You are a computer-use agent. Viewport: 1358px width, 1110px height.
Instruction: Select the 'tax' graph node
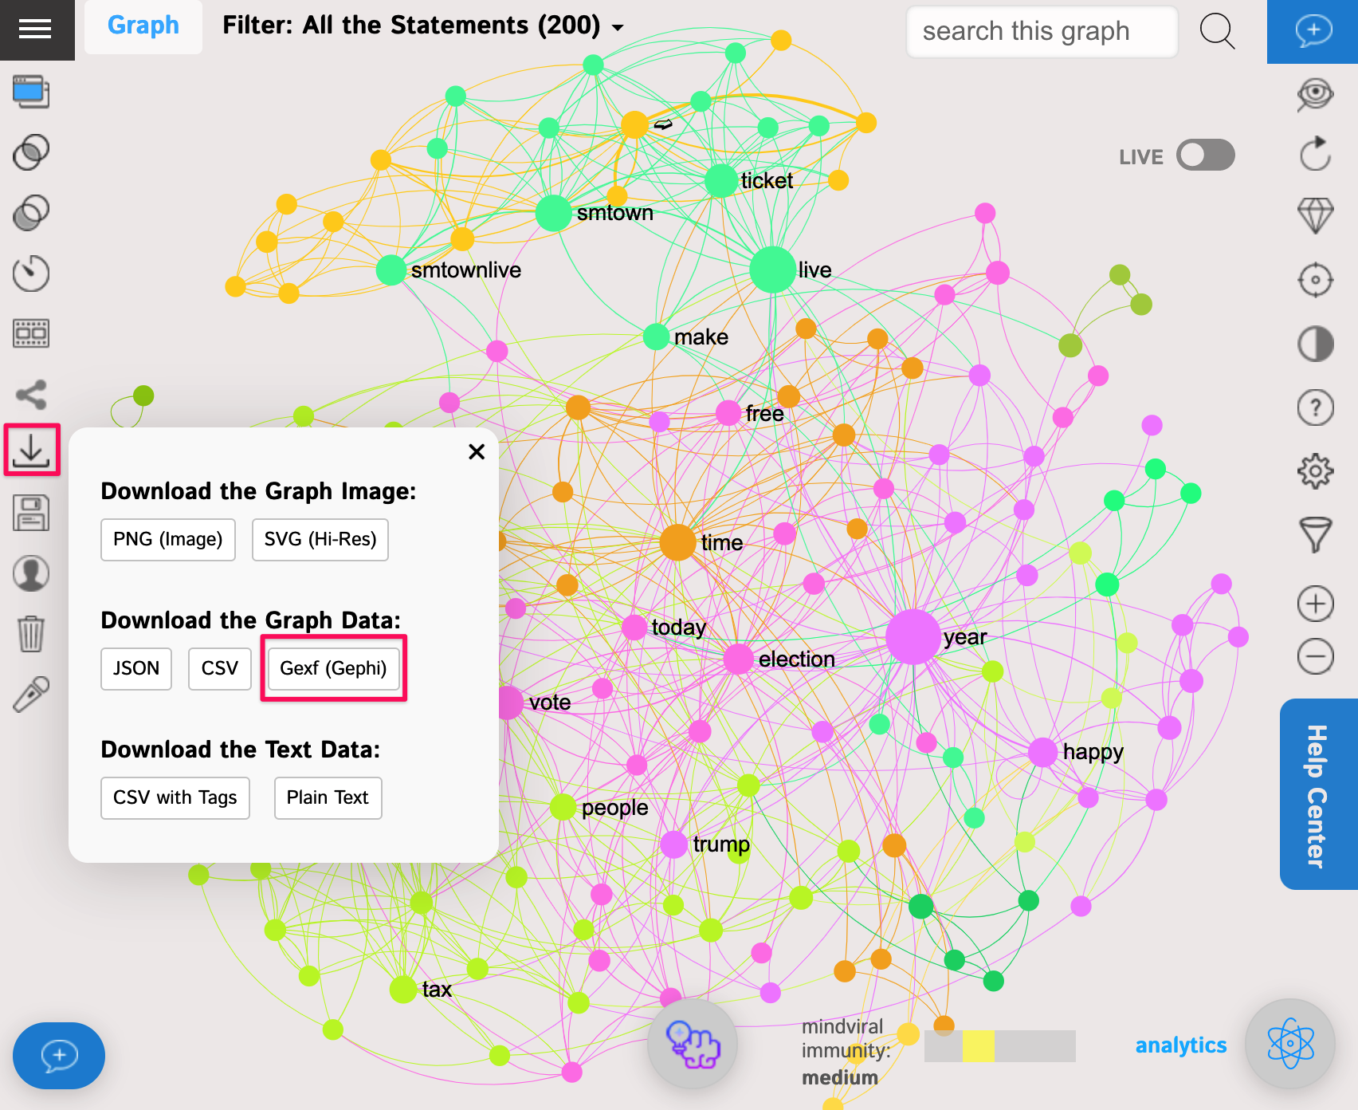[x=403, y=990]
